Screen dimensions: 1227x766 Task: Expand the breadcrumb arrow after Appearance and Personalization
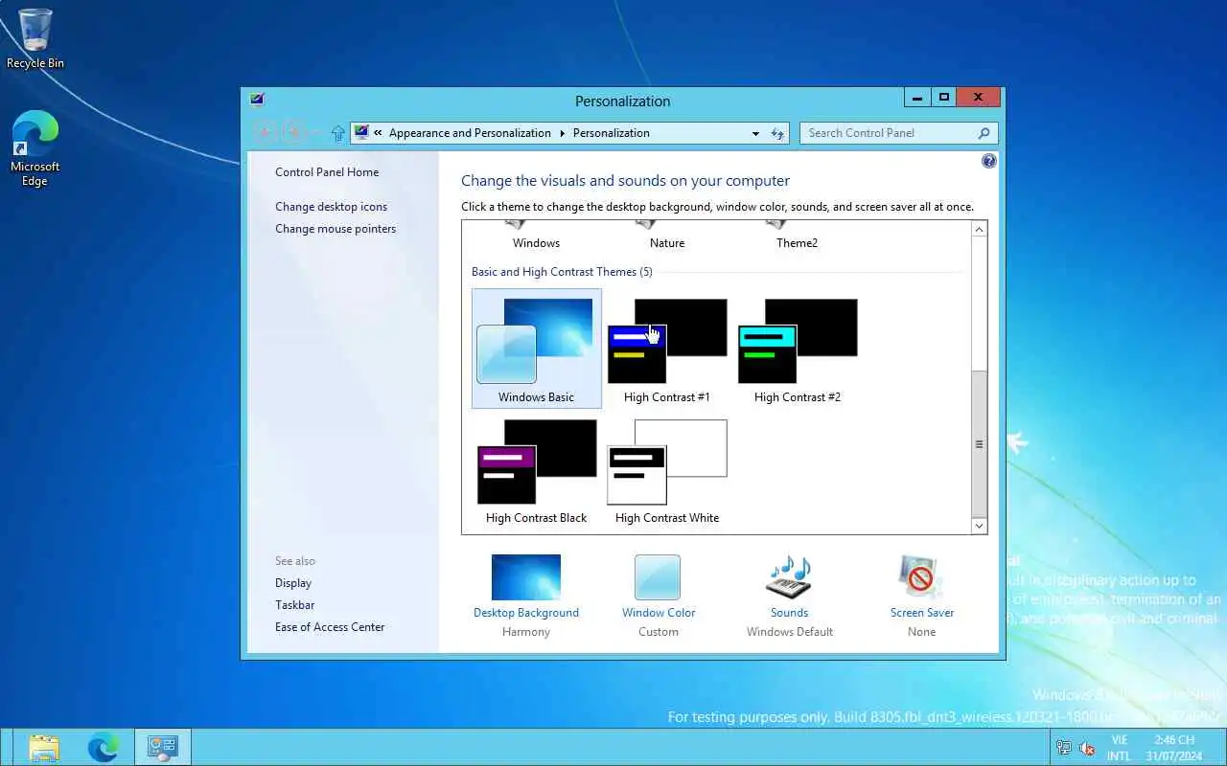pos(562,133)
